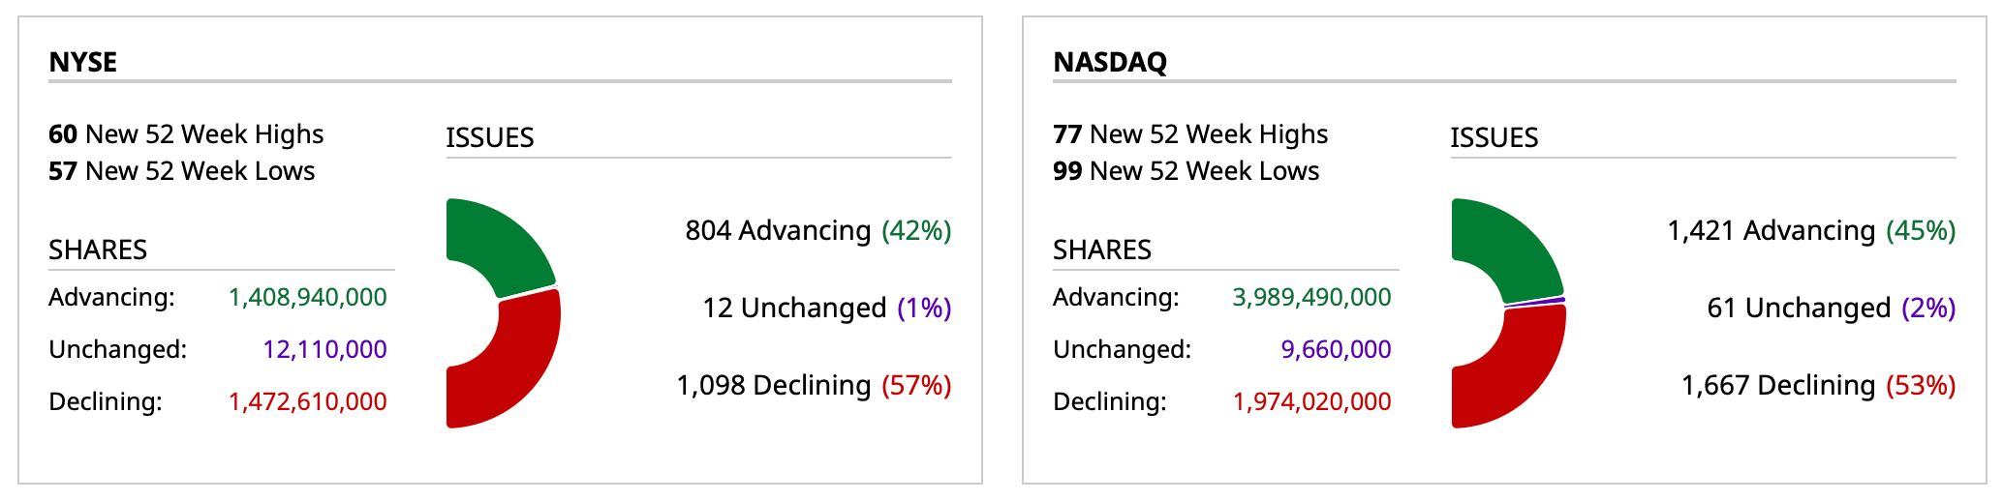Screen dimensions: 2003x501
Task: Click the NYSE panel heading
Action: coord(83,62)
